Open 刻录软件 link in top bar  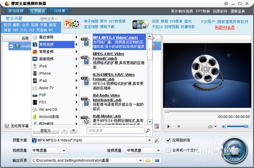click(220, 11)
